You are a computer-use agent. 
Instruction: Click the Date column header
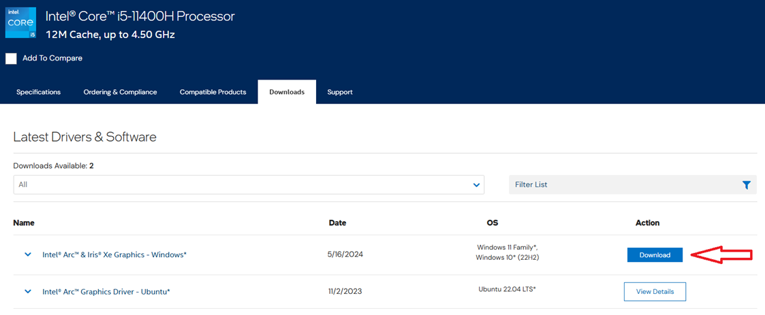tap(337, 222)
